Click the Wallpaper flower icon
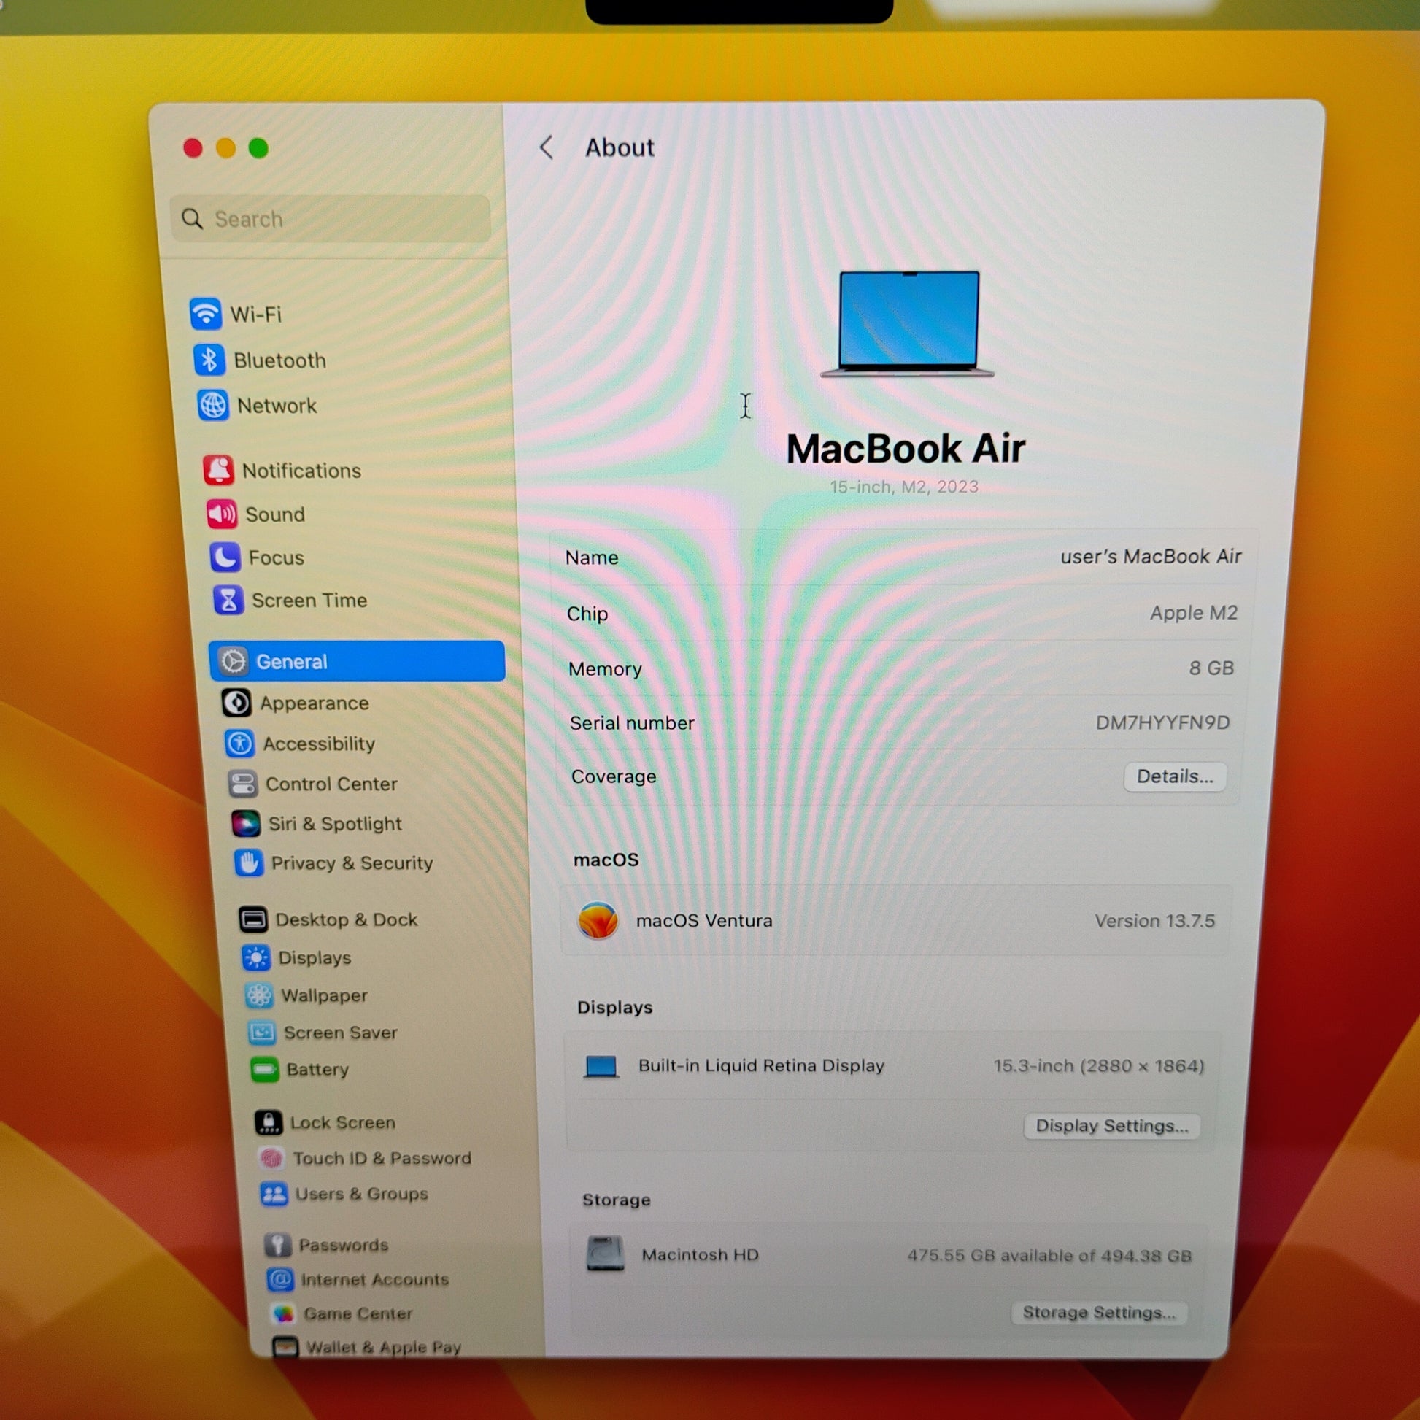 259,995
